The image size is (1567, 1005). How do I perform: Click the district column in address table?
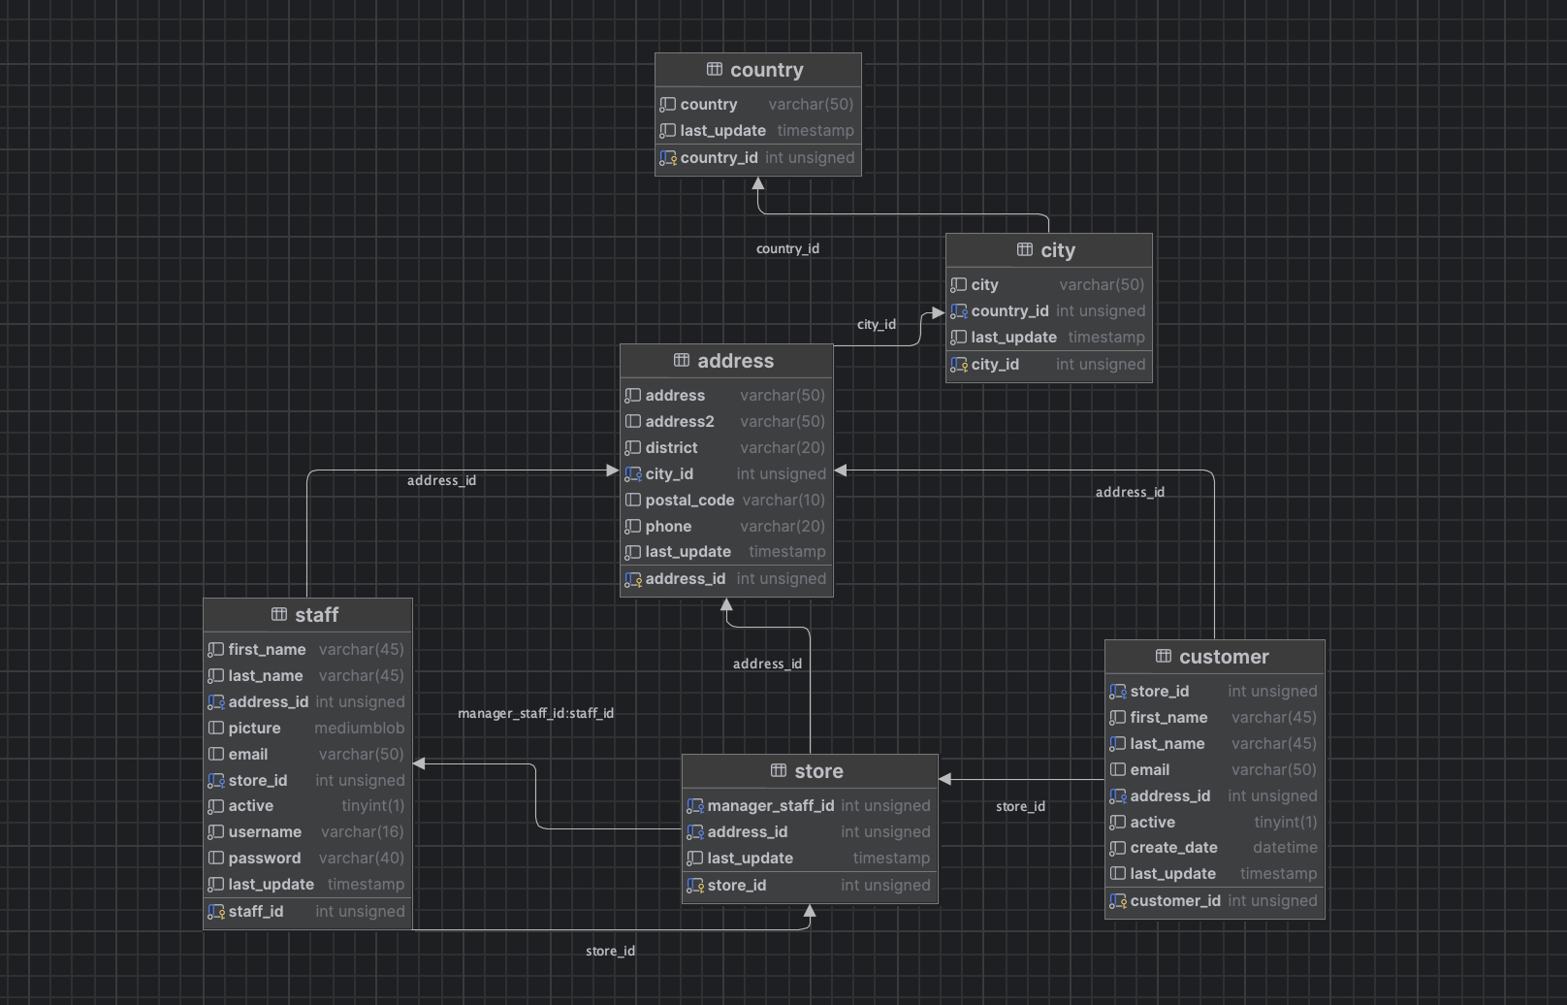click(726, 447)
